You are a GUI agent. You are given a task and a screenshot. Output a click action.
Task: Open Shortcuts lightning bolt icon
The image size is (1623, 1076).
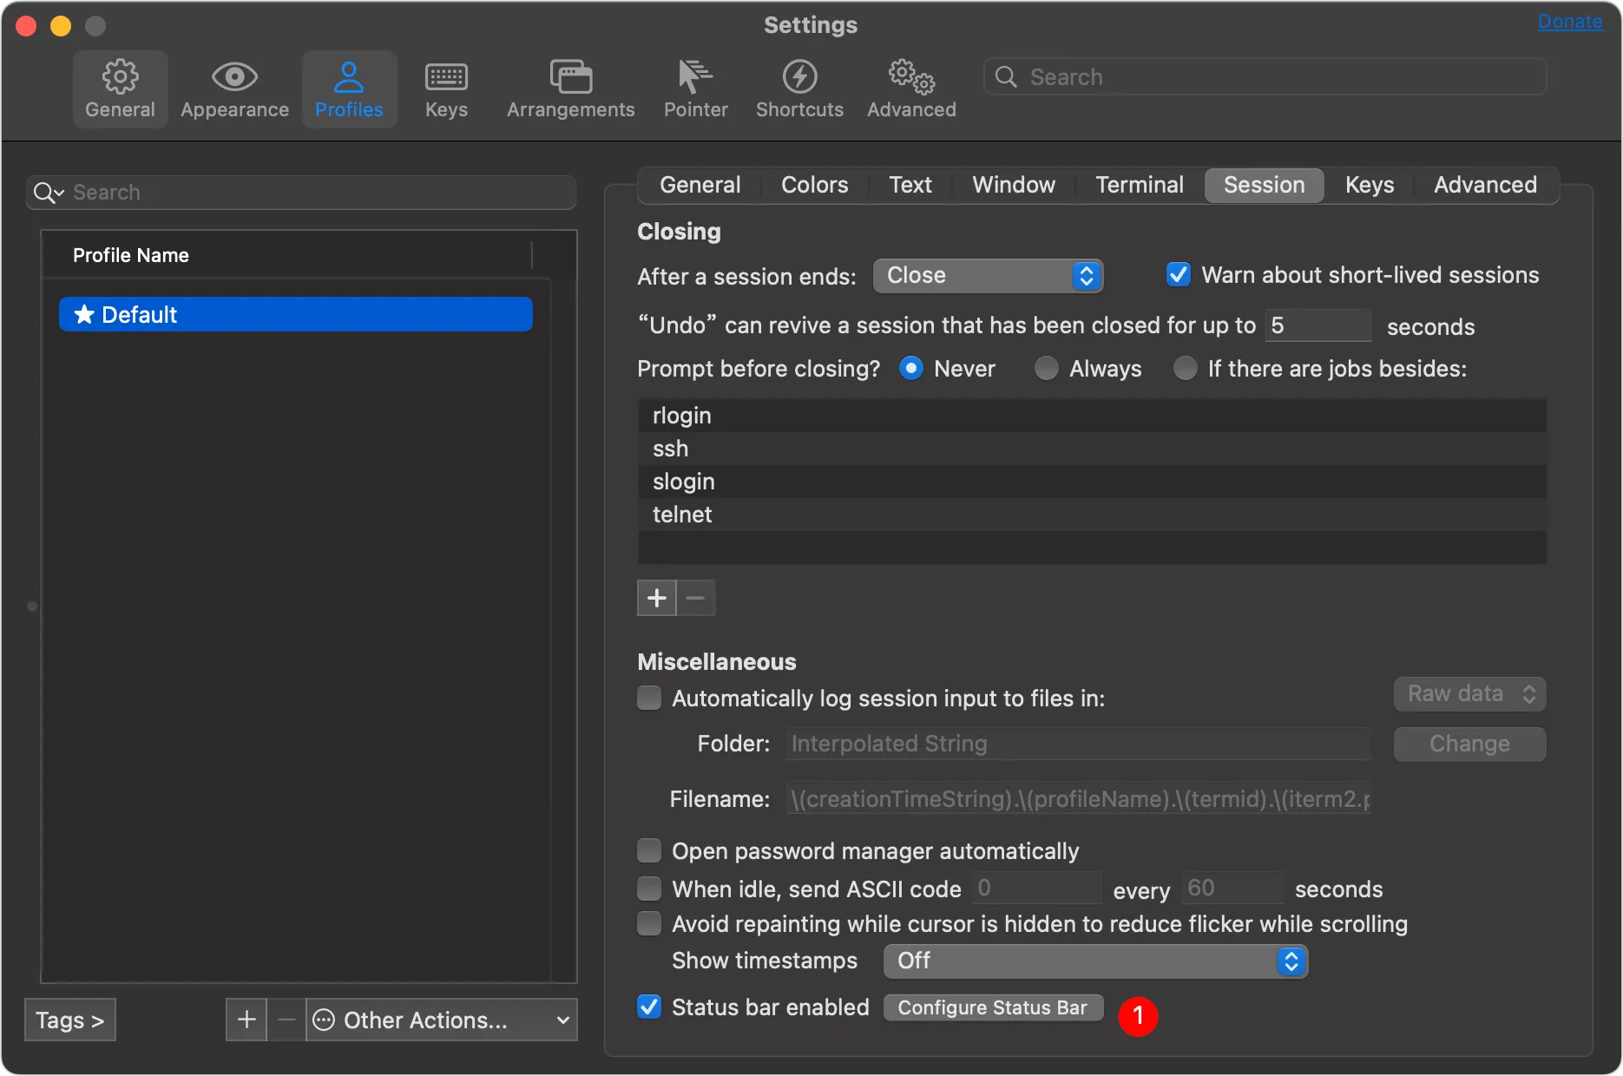coord(799,78)
